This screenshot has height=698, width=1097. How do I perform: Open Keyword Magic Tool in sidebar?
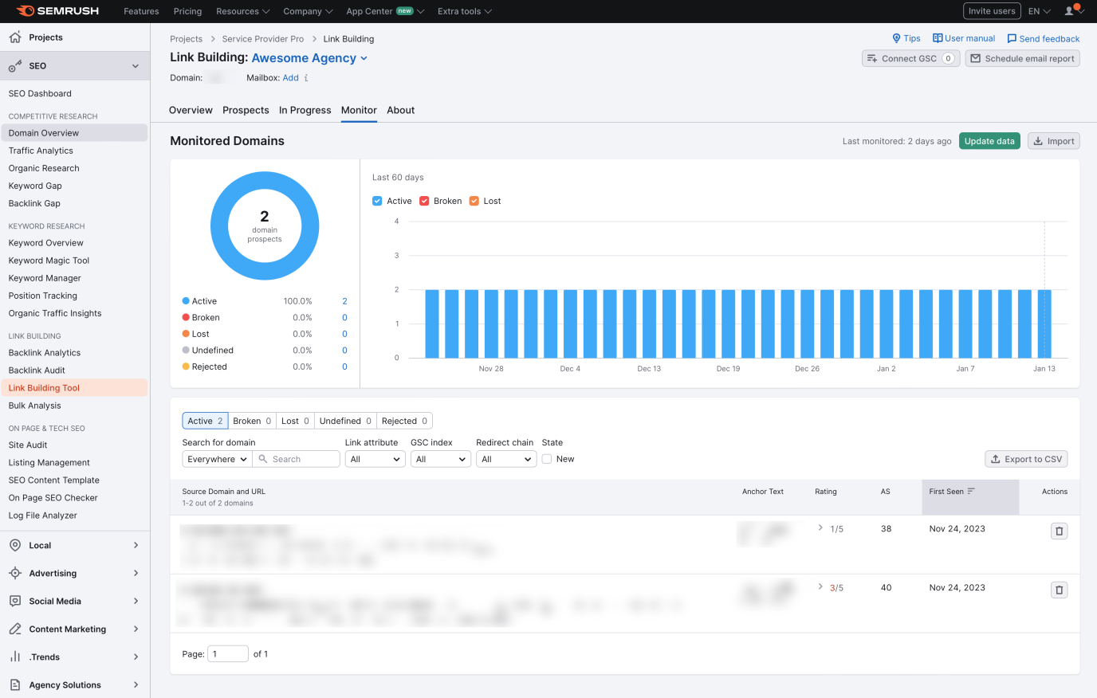coord(49,261)
